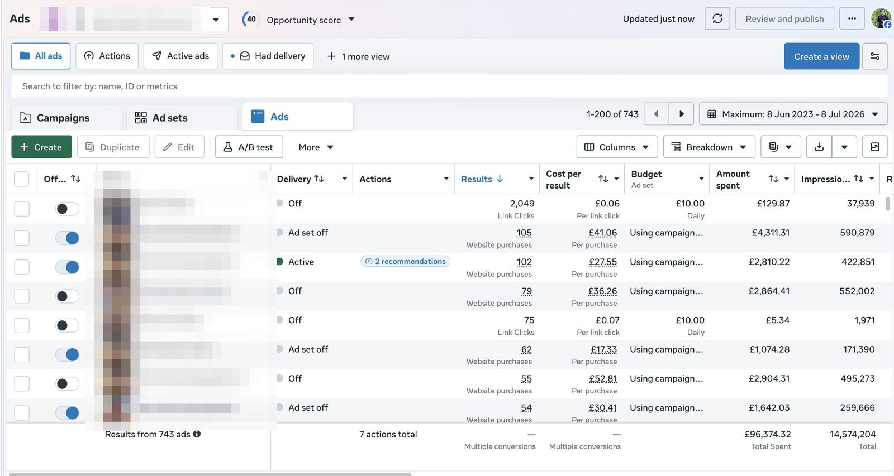Sort by Results descending arrow

500,179
